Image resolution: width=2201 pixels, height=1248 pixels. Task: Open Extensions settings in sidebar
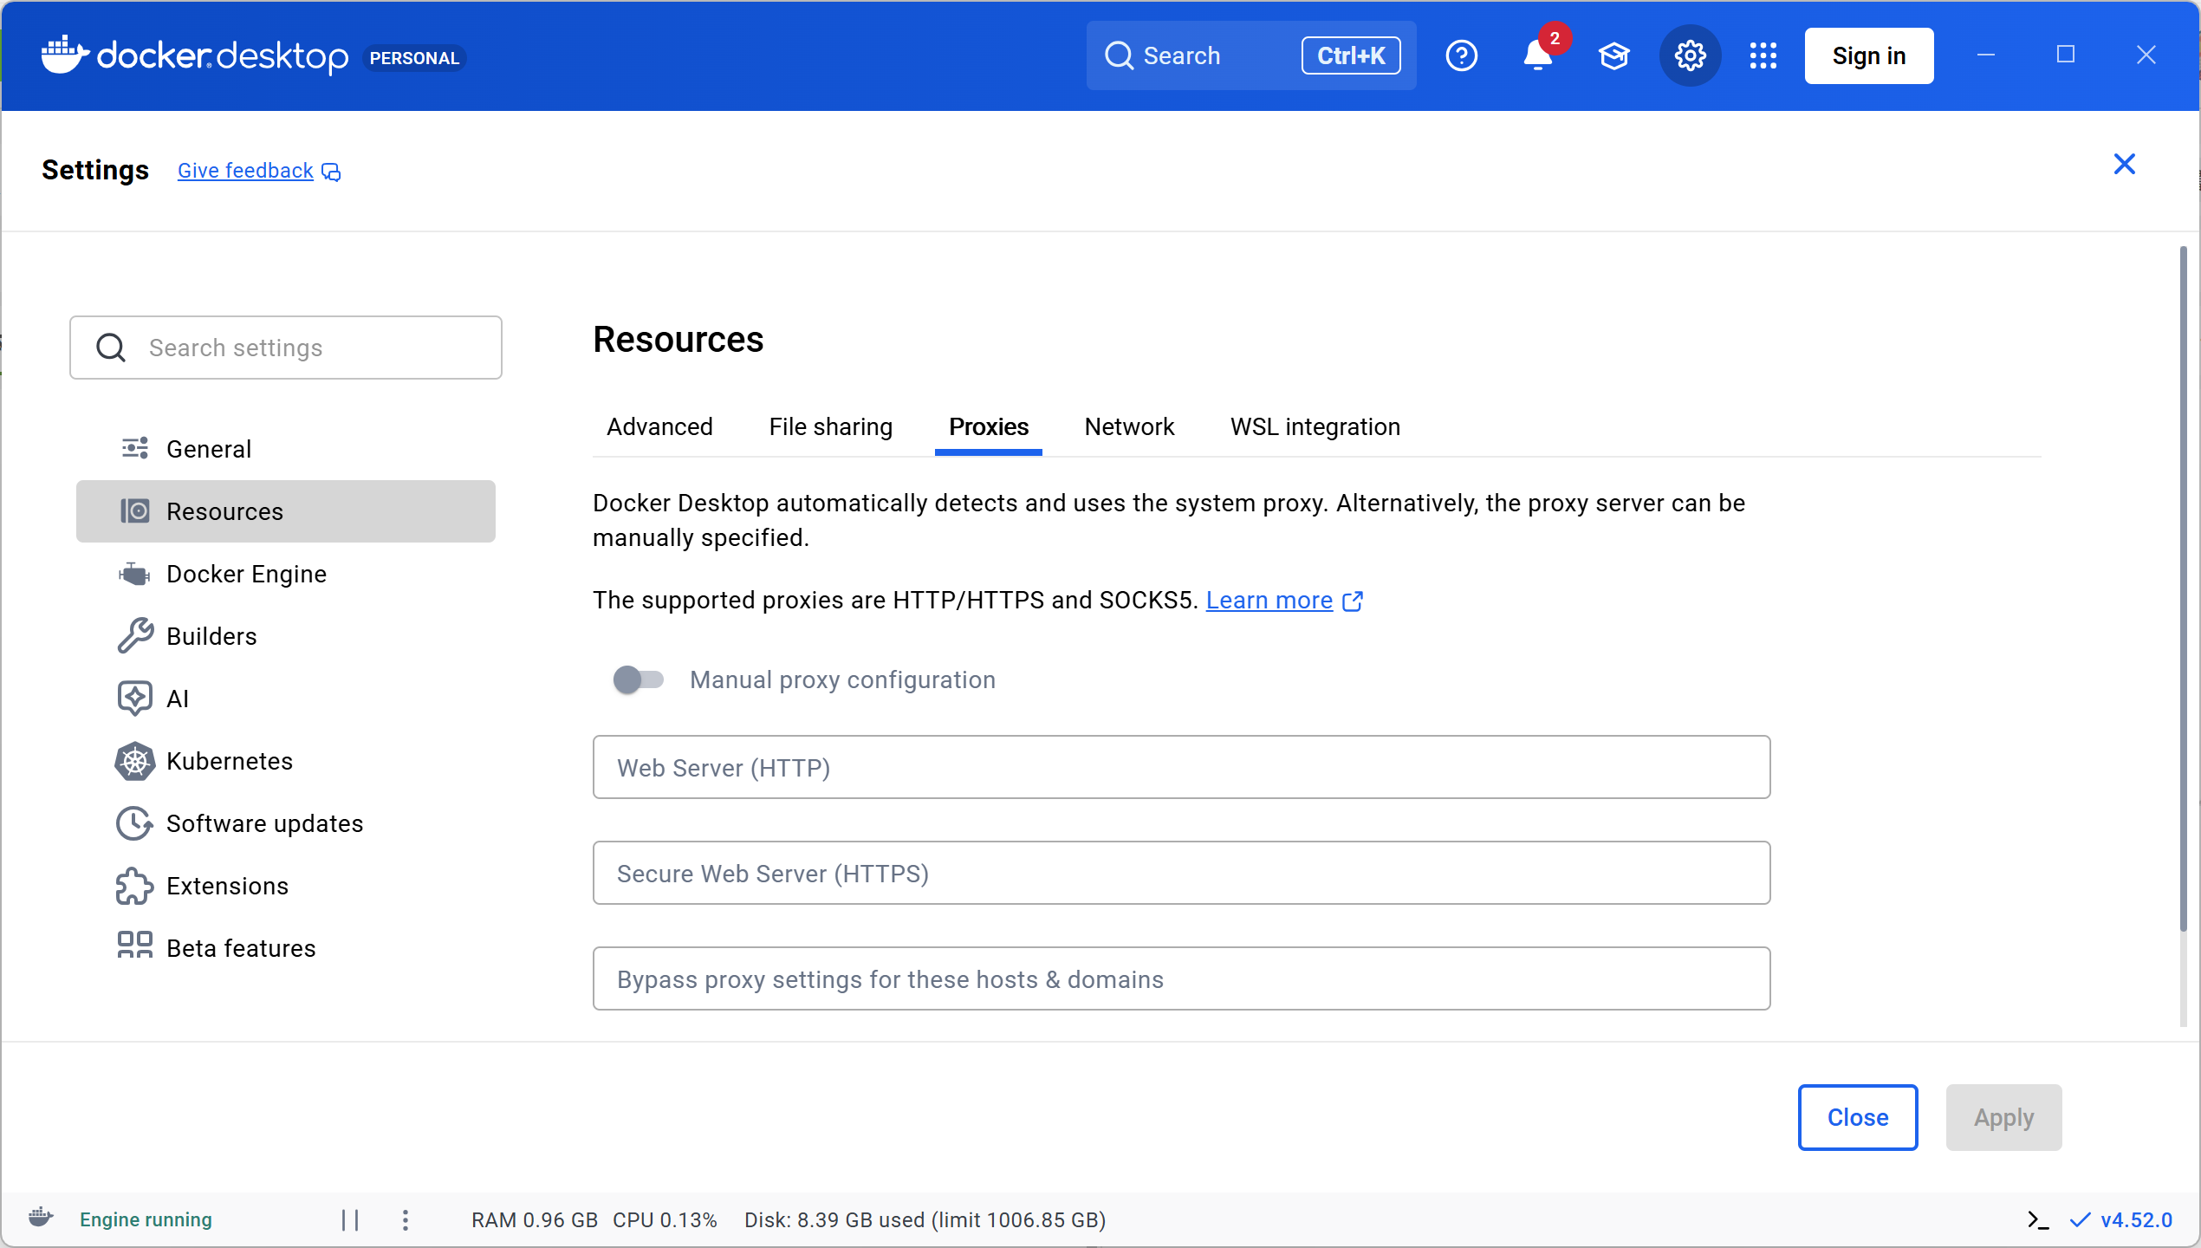227,886
